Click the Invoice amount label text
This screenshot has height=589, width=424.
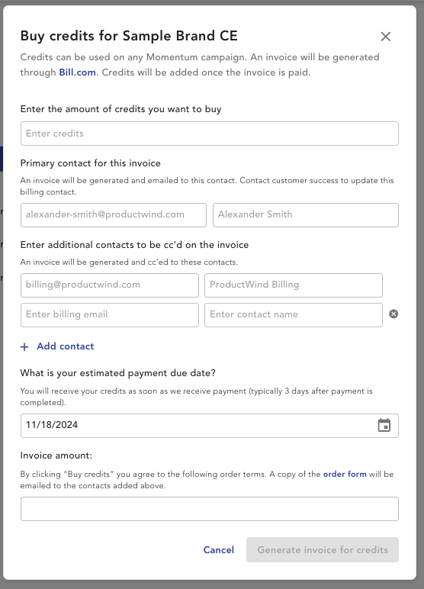coord(56,455)
